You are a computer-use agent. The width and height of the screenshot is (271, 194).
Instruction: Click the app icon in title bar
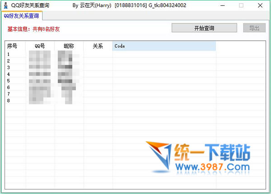[x=6, y=5]
